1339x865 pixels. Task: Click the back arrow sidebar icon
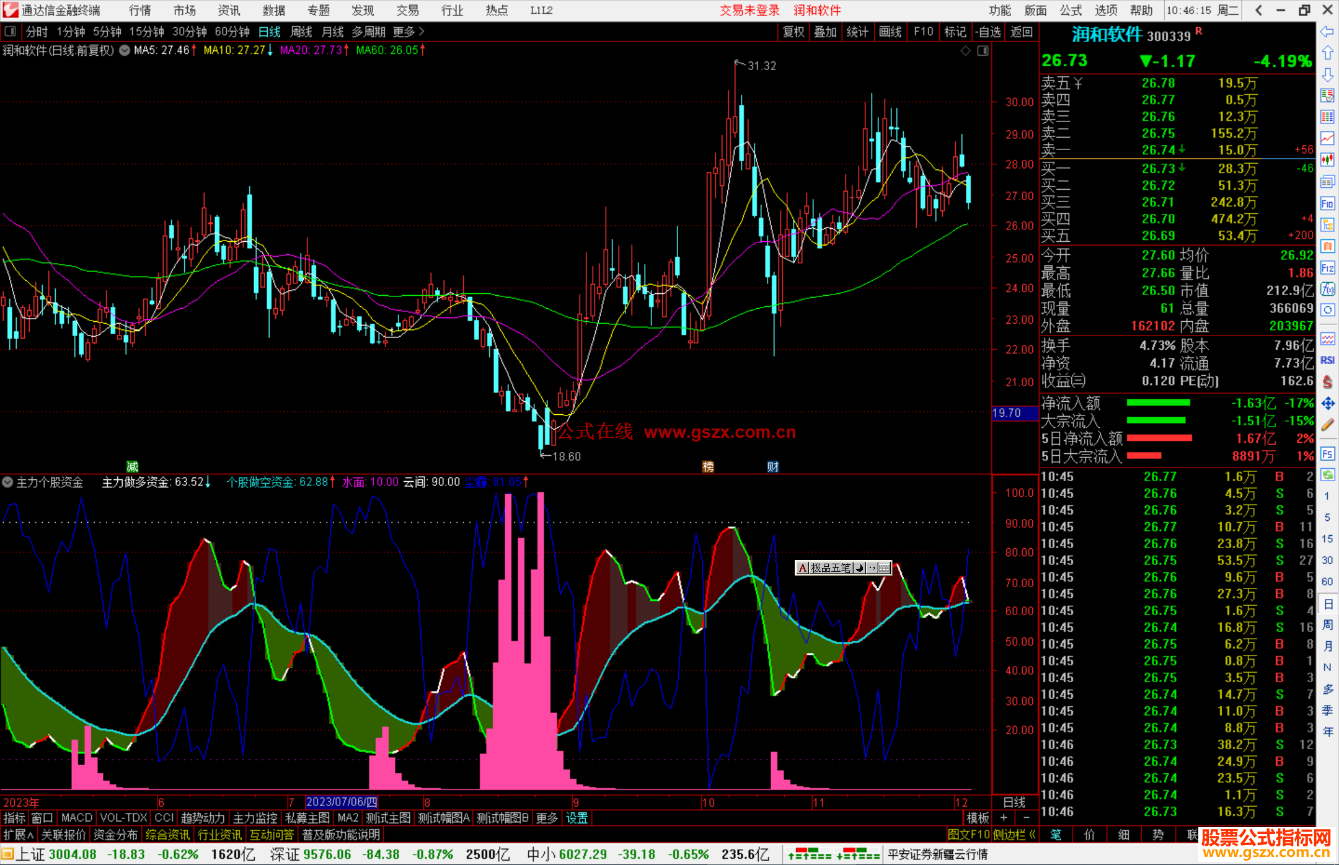(x=1327, y=32)
